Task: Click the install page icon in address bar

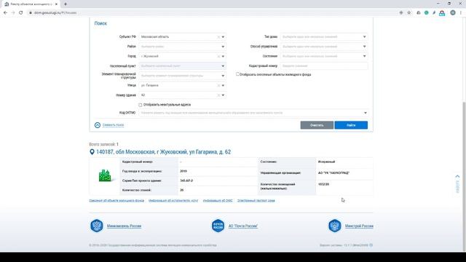Action: click(401, 13)
